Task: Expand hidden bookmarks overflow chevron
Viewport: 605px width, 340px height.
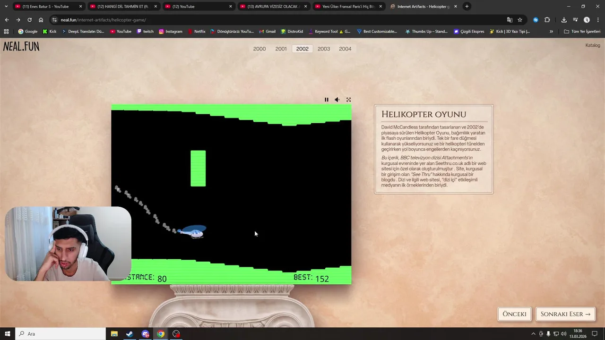Action: (551, 31)
